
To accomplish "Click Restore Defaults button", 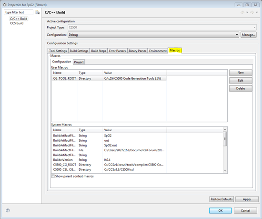I will click(222, 199).
